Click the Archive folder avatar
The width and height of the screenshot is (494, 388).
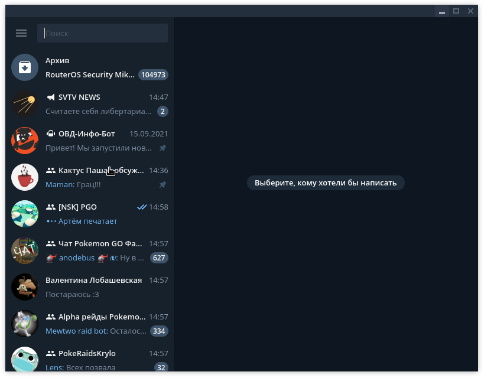pos(25,67)
